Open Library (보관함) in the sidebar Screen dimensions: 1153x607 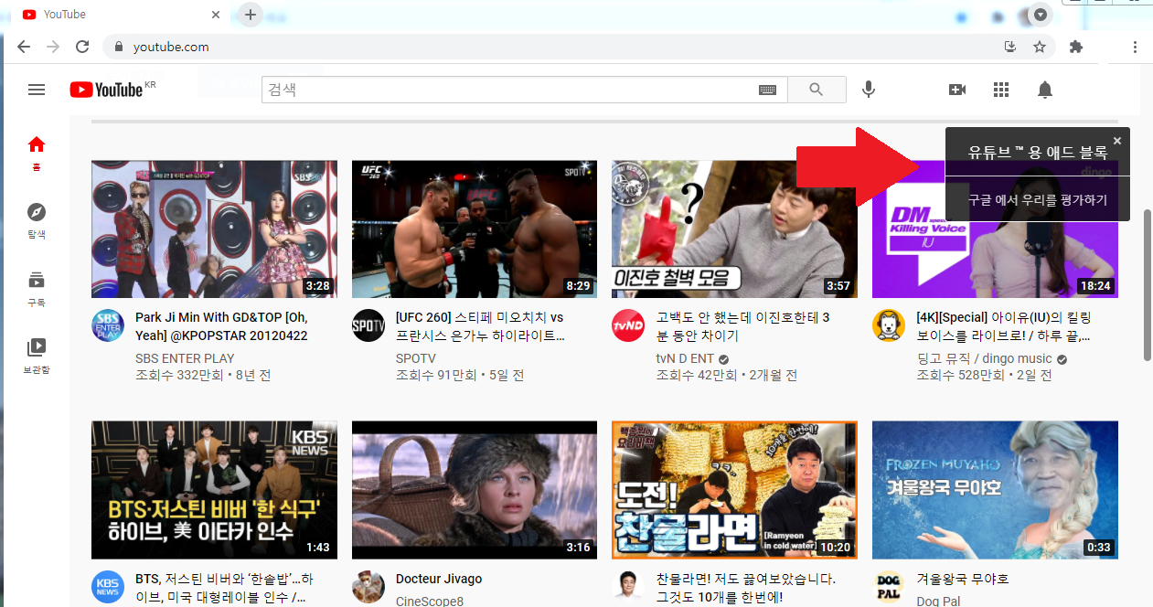point(37,356)
